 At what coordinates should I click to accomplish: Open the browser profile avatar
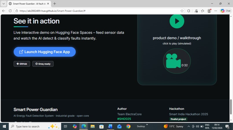[x=209, y=11]
